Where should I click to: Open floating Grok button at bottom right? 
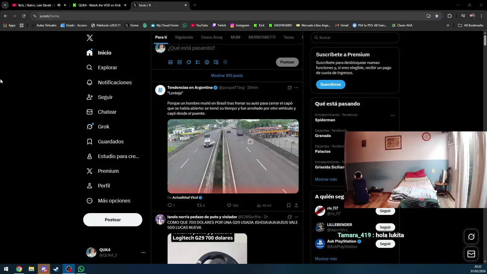click(471, 237)
